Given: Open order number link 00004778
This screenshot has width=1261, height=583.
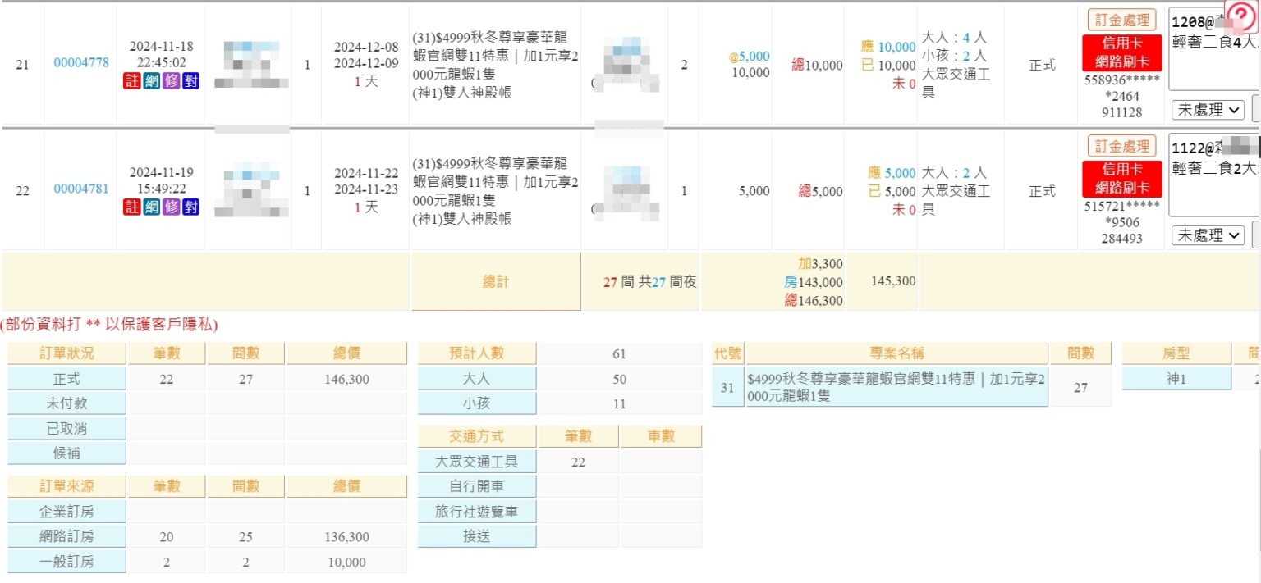Looking at the screenshot, I should click(x=80, y=61).
